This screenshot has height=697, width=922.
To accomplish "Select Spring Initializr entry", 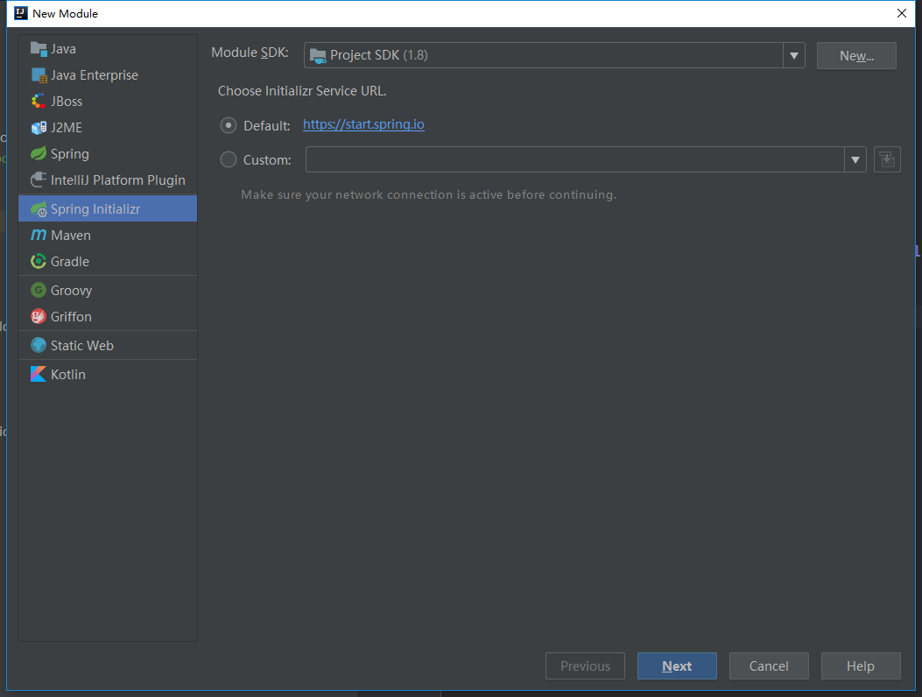I will click(x=108, y=208).
